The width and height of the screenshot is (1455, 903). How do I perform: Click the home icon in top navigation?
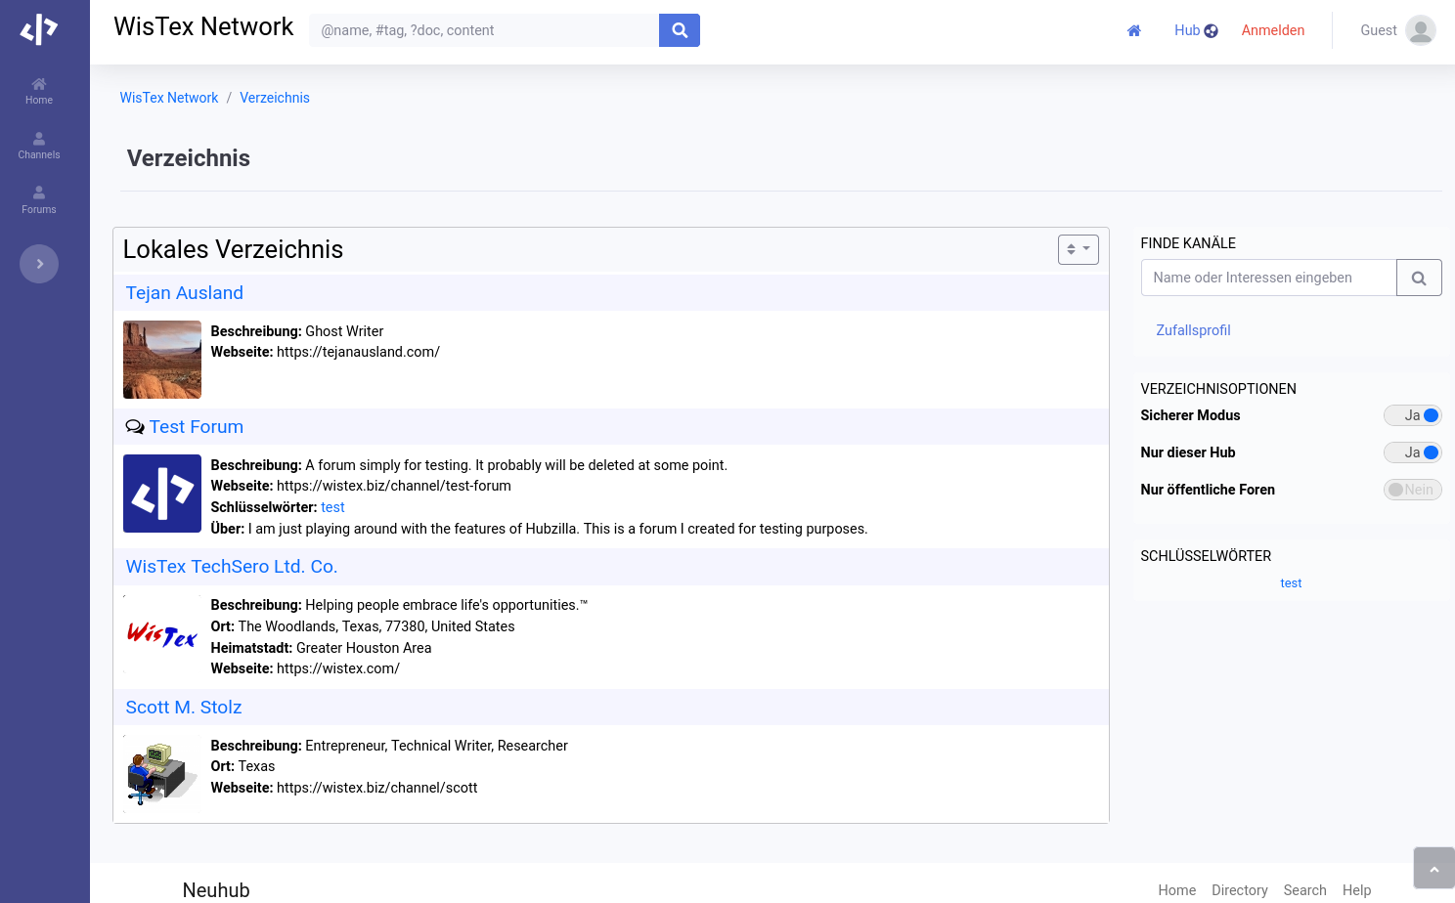pos(1134,30)
